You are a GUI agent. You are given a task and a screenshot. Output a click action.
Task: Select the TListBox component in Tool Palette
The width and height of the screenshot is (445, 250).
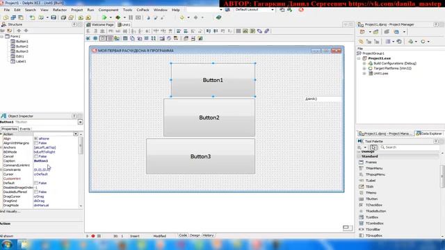click(372, 217)
